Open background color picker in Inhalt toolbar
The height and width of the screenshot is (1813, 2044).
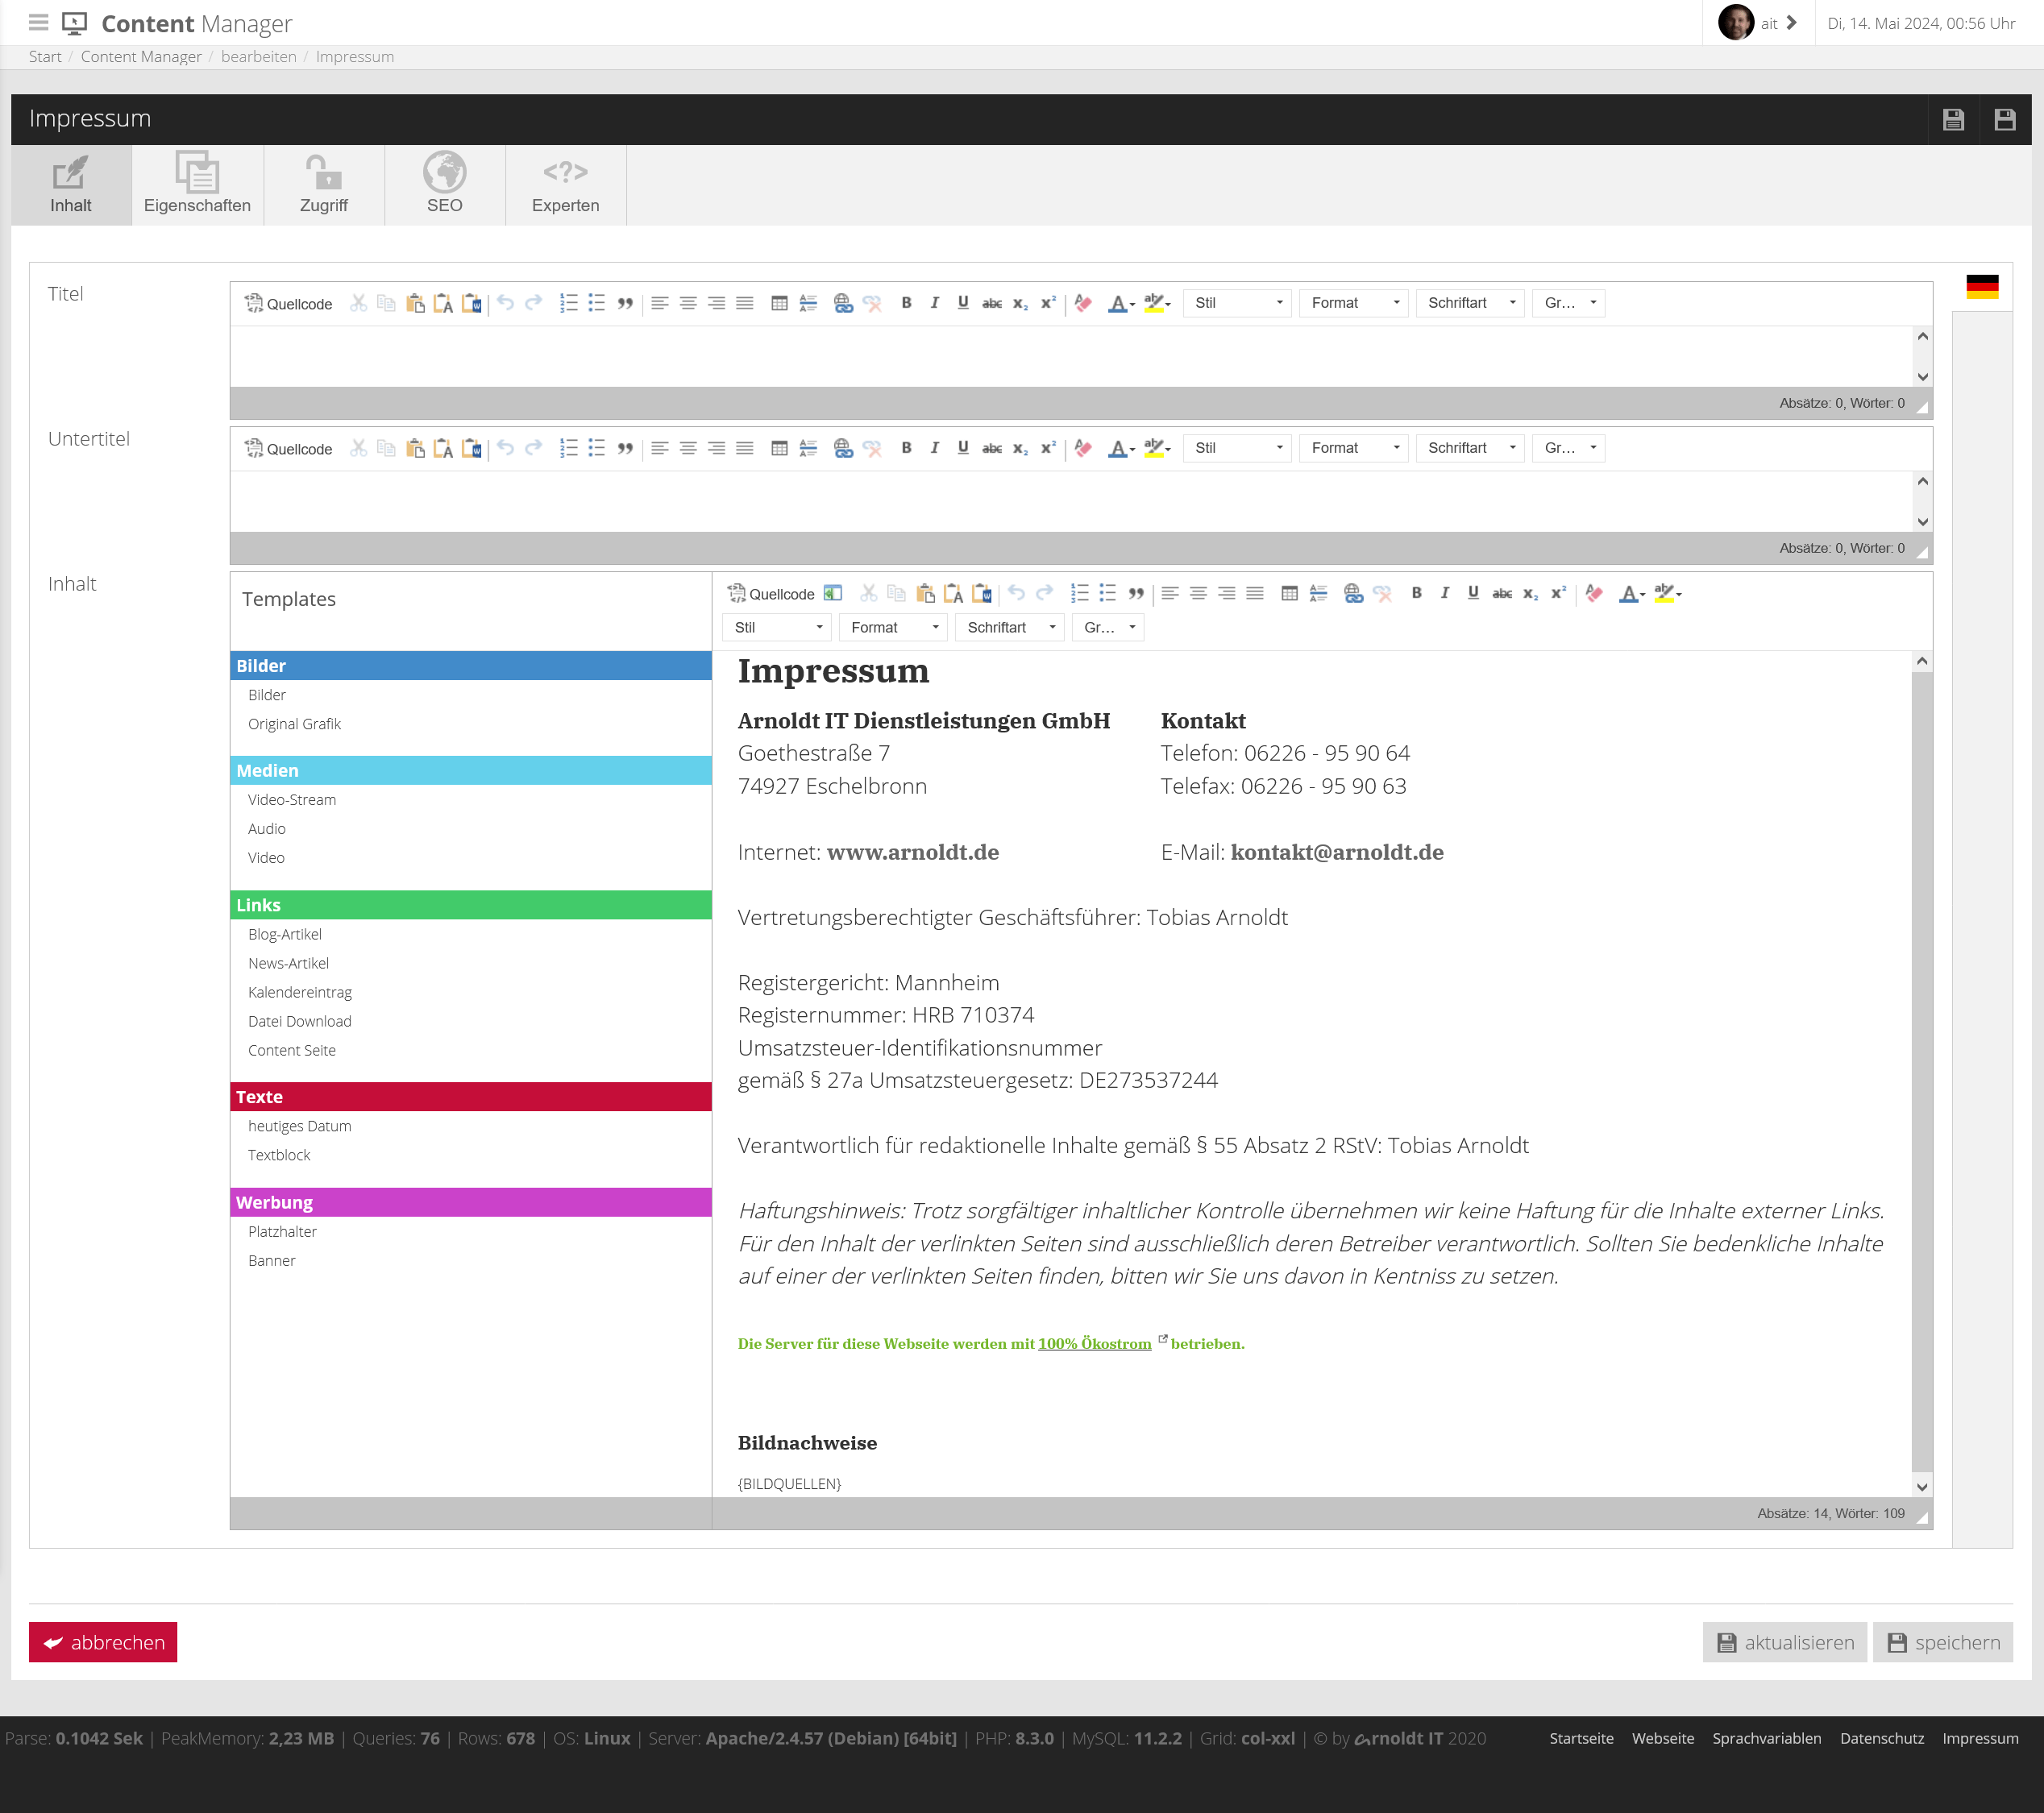tap(1668, 593)
